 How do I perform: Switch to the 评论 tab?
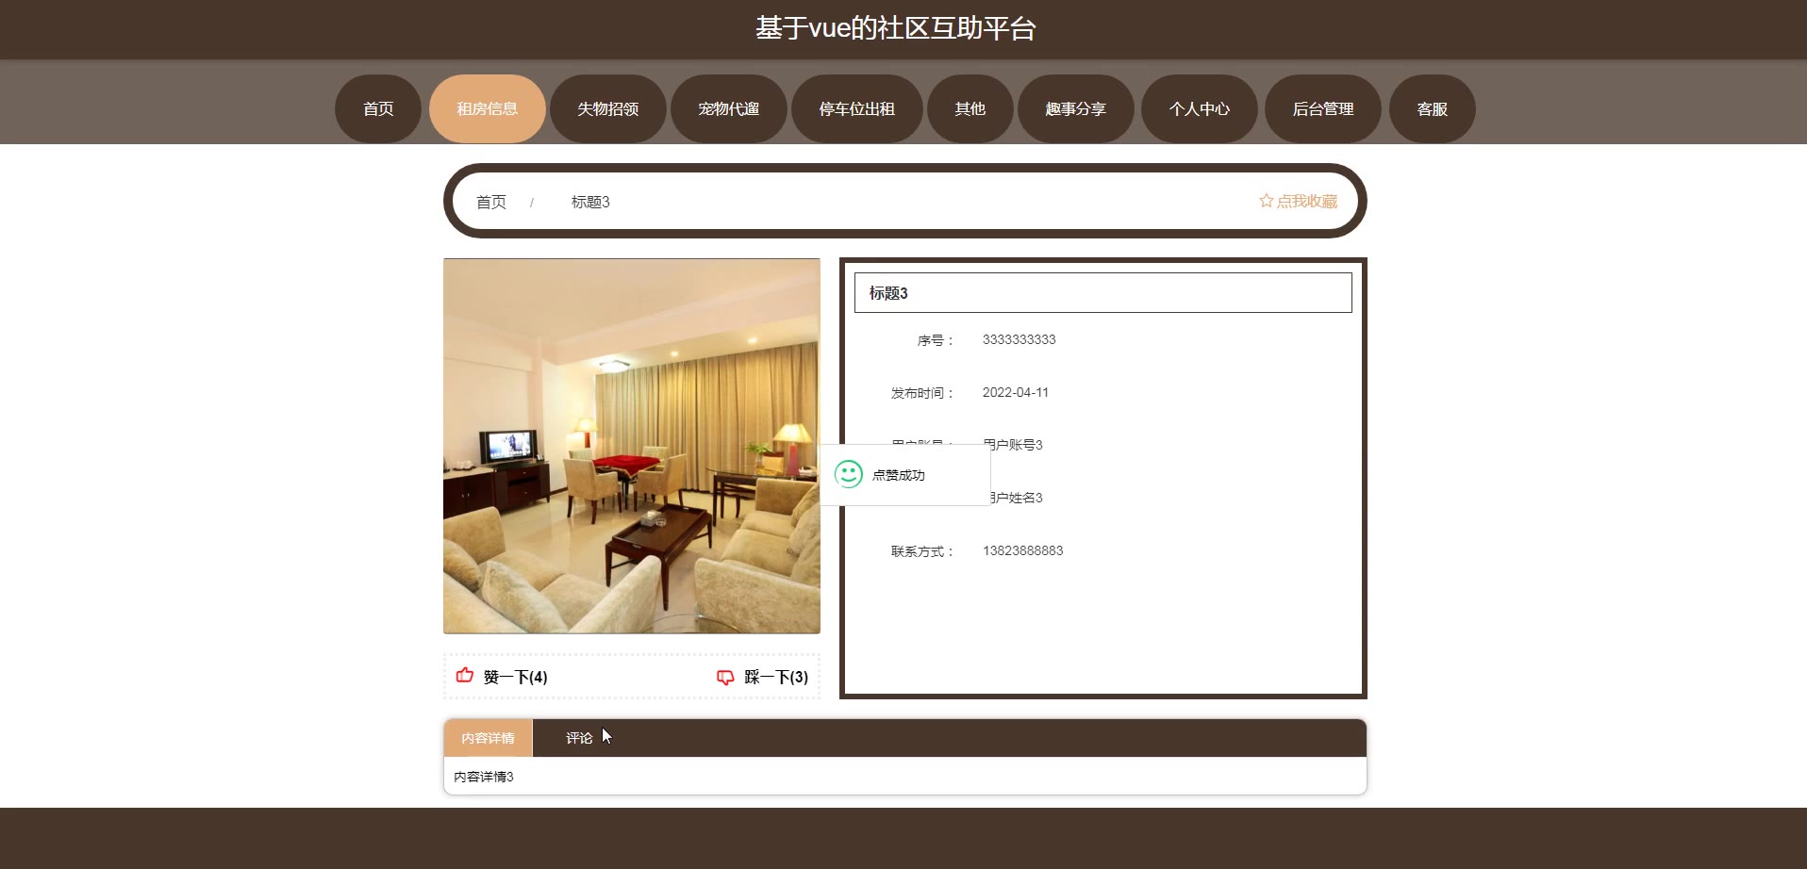tap(579, 738)
